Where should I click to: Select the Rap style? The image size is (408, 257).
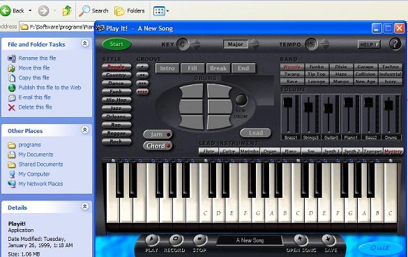click(116, 125)
